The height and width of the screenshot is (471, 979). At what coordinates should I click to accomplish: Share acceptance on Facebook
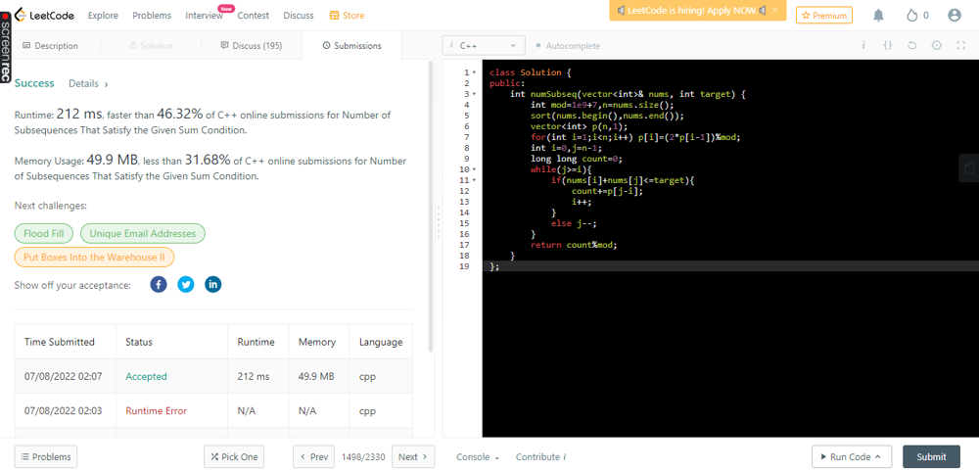159,285
